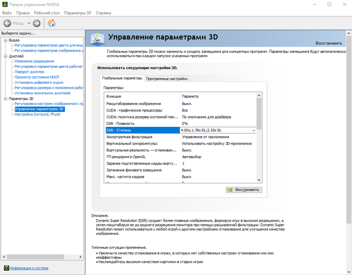Viewport: 352px width, 275px height.
Task: Open the Правка menu
Action: tap(23, 13)
